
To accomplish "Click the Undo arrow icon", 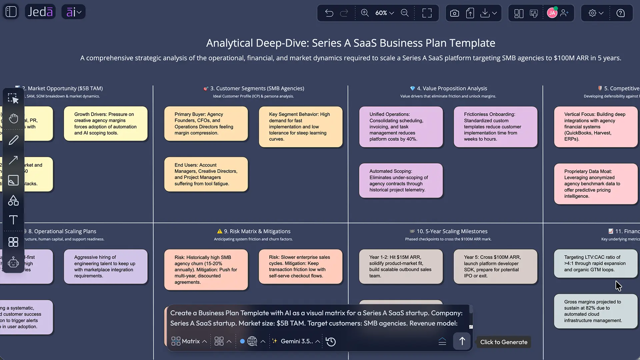I will tap(329, 13).
